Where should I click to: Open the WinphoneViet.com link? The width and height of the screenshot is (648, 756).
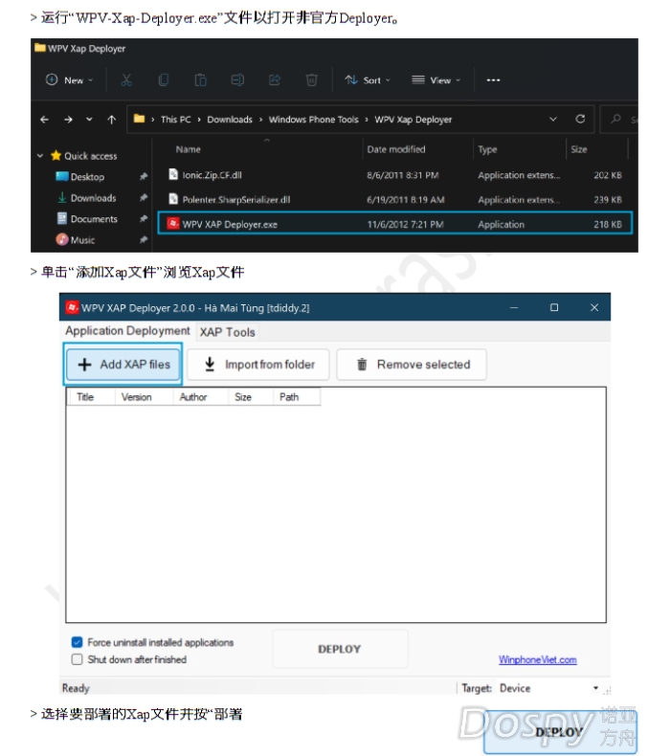click(538, 659)
